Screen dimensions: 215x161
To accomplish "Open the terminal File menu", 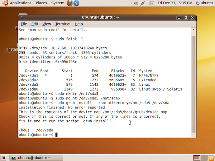I will (24, 24).
